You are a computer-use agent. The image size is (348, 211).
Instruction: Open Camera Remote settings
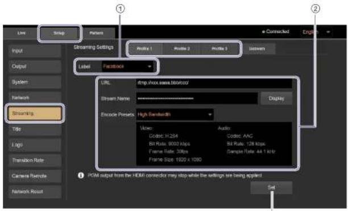click(x=35, y=176)
